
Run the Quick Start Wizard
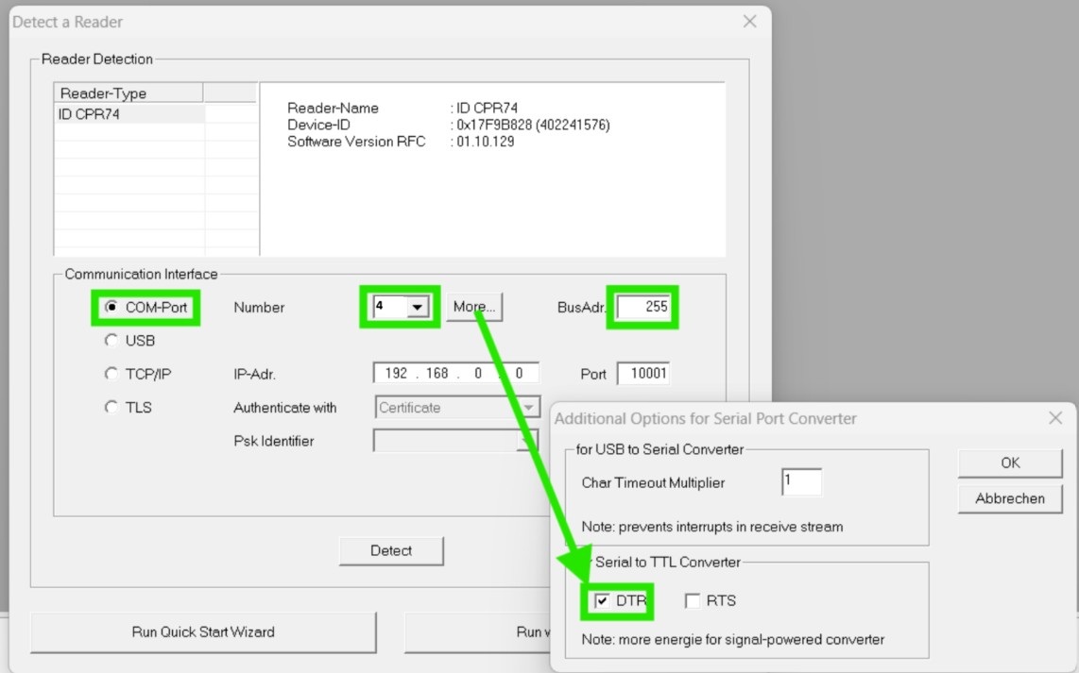coord(203,632)
